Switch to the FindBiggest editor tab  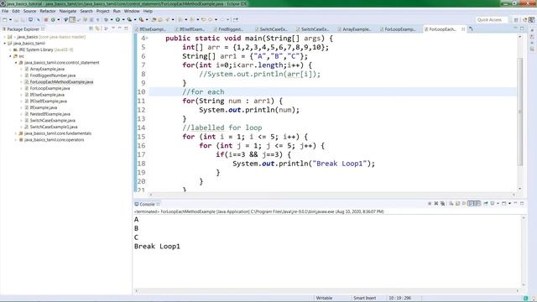(229, 29)
